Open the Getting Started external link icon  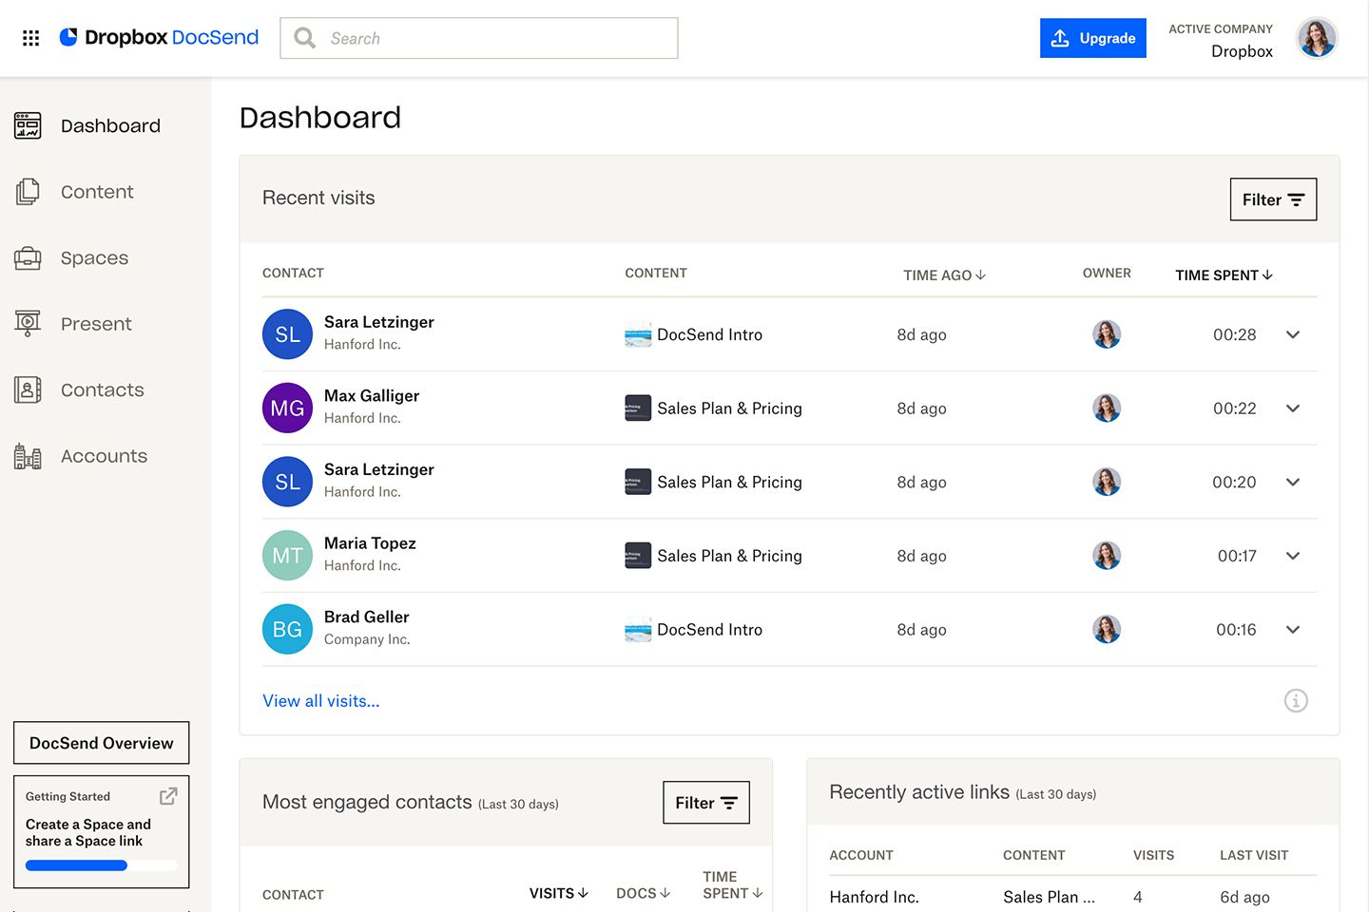pyautogui.click(x=168, y=796)
